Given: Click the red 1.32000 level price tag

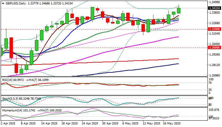Looking at the screenshot, I should coord(215,29).
